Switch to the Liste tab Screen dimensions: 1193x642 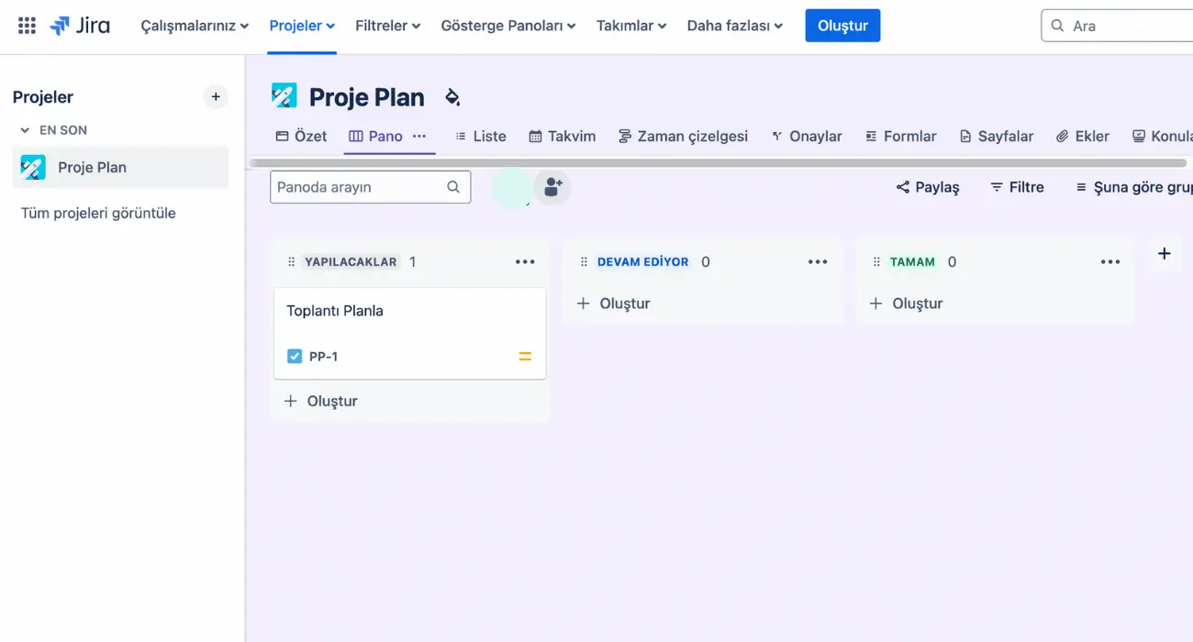[481, 135]
